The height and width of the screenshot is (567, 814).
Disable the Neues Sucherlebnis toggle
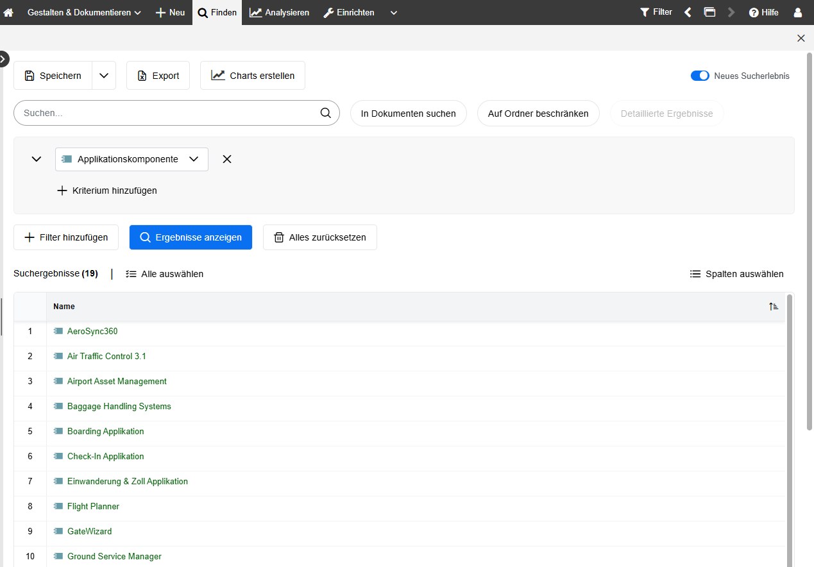700,75
